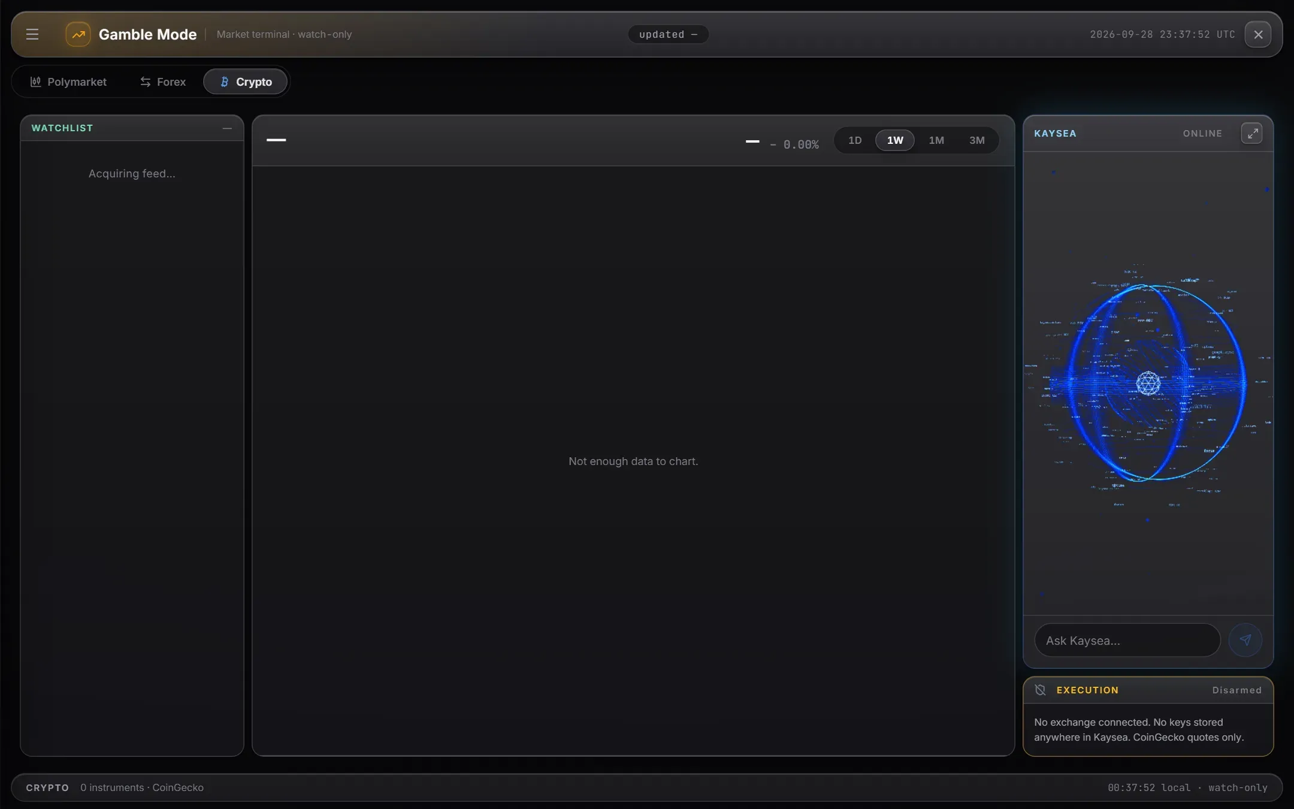Click the KAYSEA panel title
The image size is (1294, 809).
pyautogui.click(x=1055, y=133)
